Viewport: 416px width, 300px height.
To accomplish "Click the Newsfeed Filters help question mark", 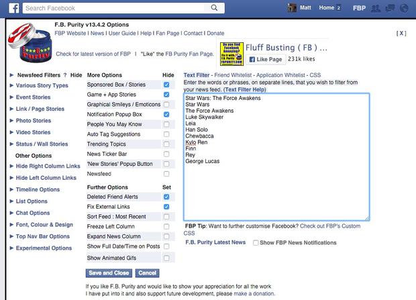I will [x=64, y=75].
